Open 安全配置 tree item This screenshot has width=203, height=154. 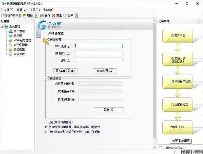[19, 49]
